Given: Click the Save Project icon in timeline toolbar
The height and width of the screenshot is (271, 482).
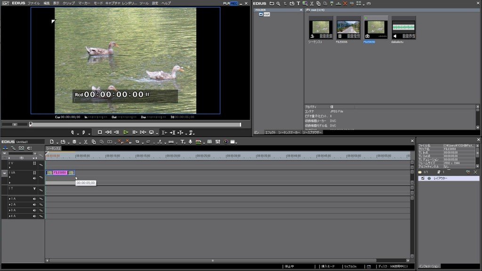Looking at the screenshot, I should 74,142.
